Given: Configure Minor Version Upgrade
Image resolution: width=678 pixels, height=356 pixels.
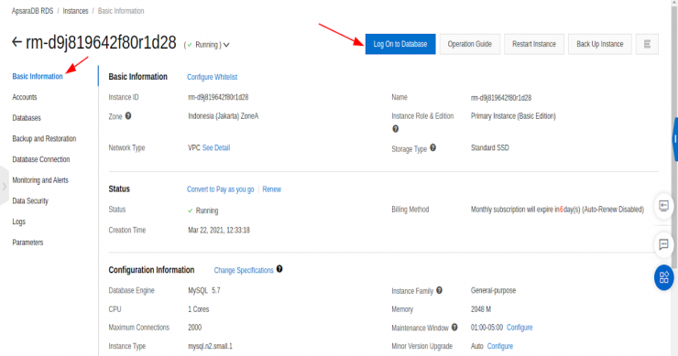Looking at the screenshot, I should pyautogui.click(x=500, y=346).
